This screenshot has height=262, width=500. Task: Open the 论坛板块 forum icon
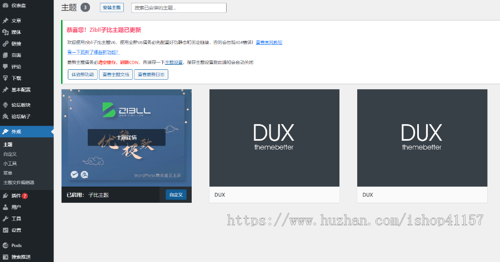pyautogui.click(x=6, y=105)
